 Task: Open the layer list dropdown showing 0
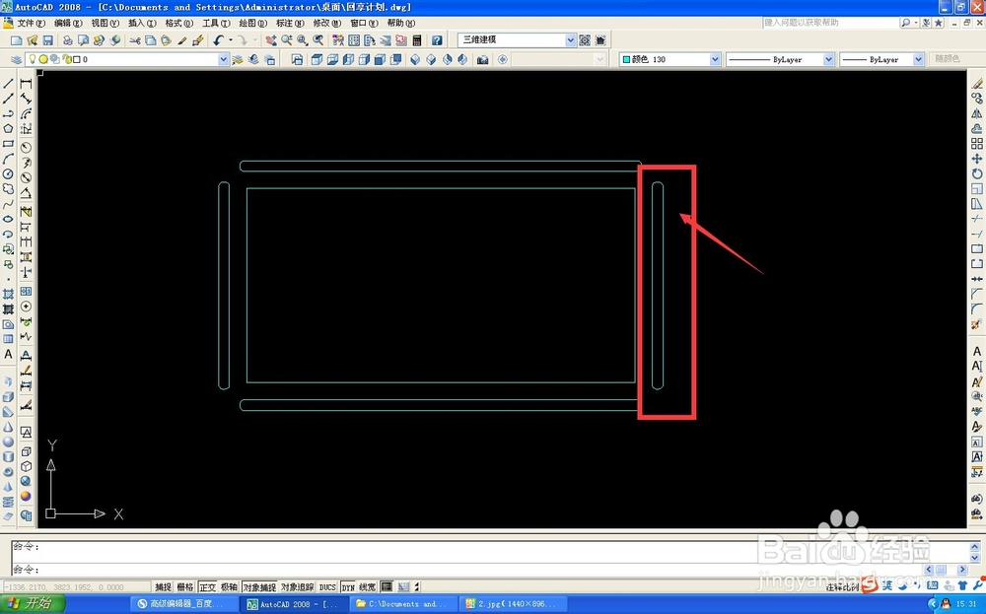[x=223, y=59]
